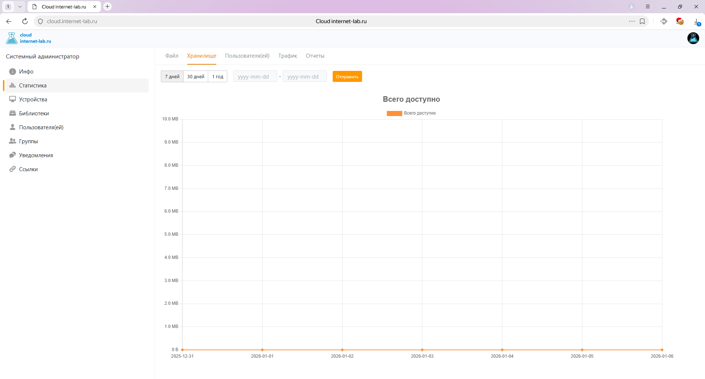Click the user avatar in top right

point(693,38)
